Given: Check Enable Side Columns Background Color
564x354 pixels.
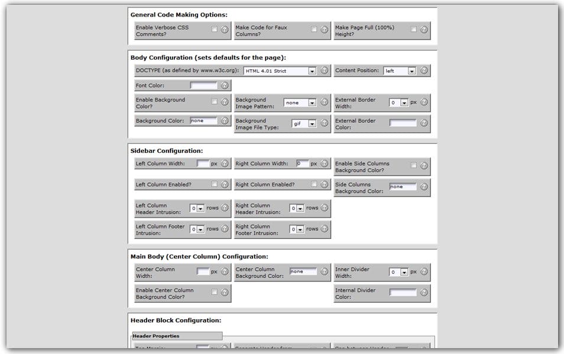Looking at the screenshot, I should (414, 165).
